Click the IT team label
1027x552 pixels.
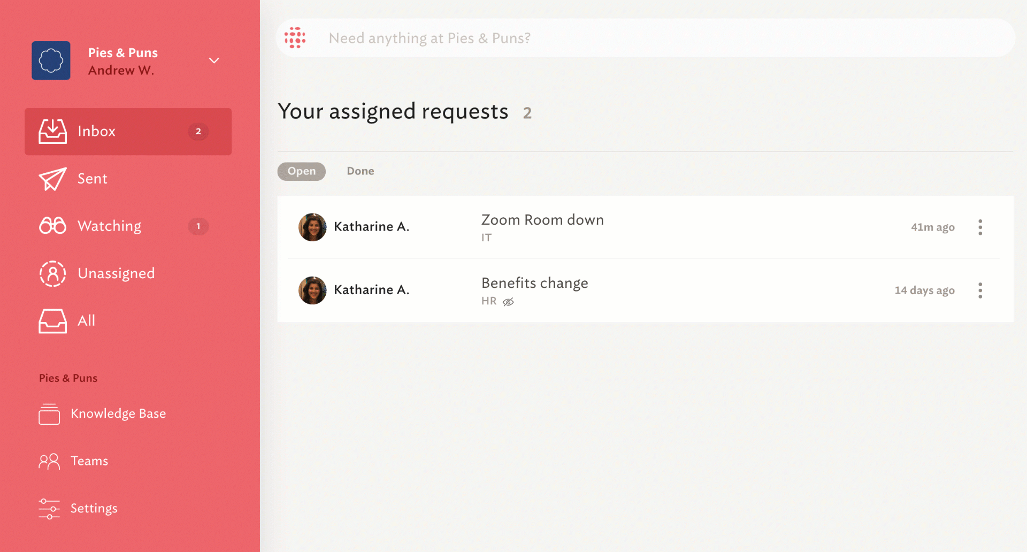pos(486,238)
